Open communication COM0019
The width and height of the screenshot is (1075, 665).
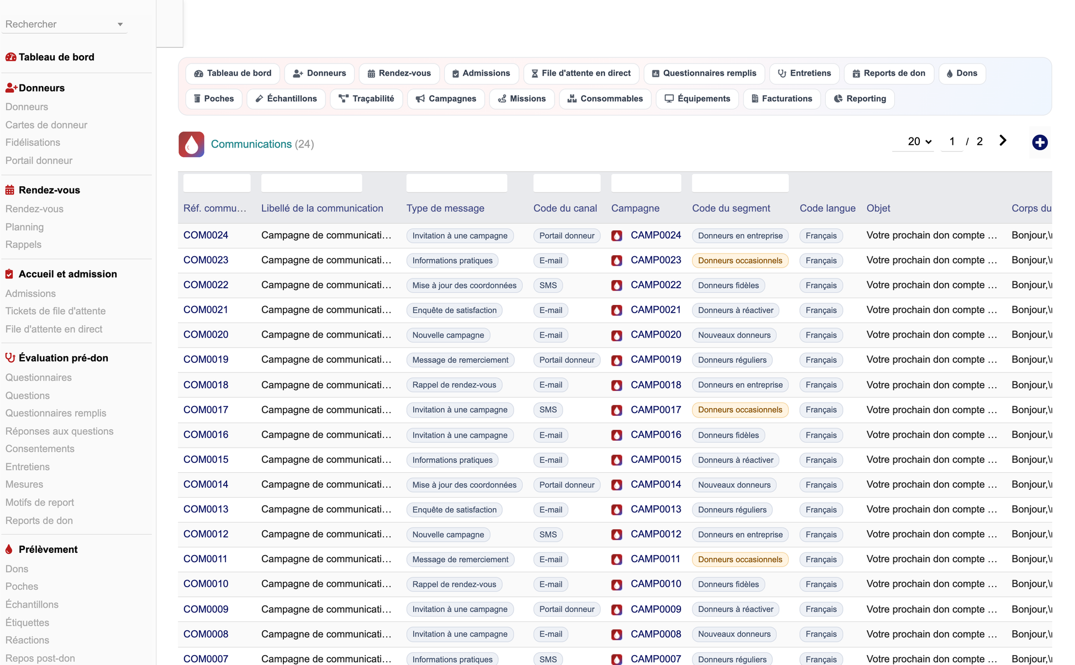[x=205, y=360]
